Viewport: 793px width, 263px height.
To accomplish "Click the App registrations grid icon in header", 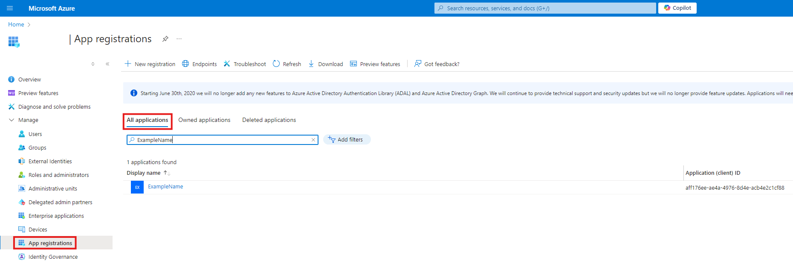I will 14,41.
